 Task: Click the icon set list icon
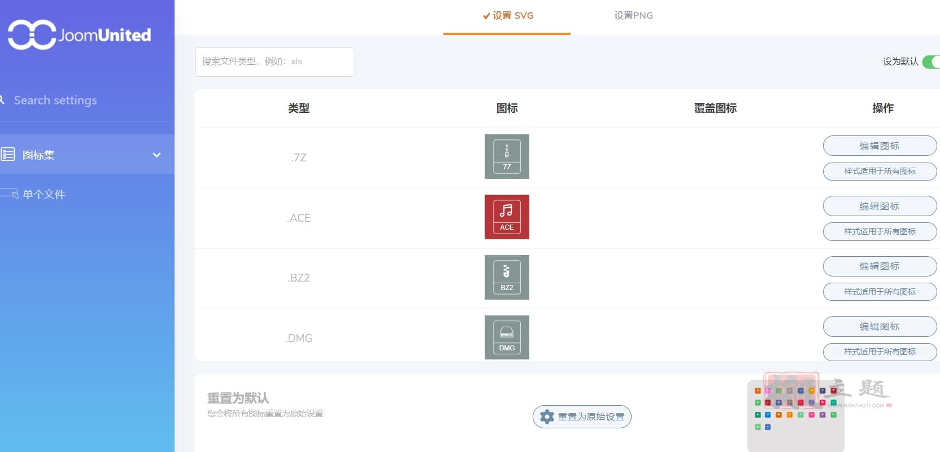(8, 154)
